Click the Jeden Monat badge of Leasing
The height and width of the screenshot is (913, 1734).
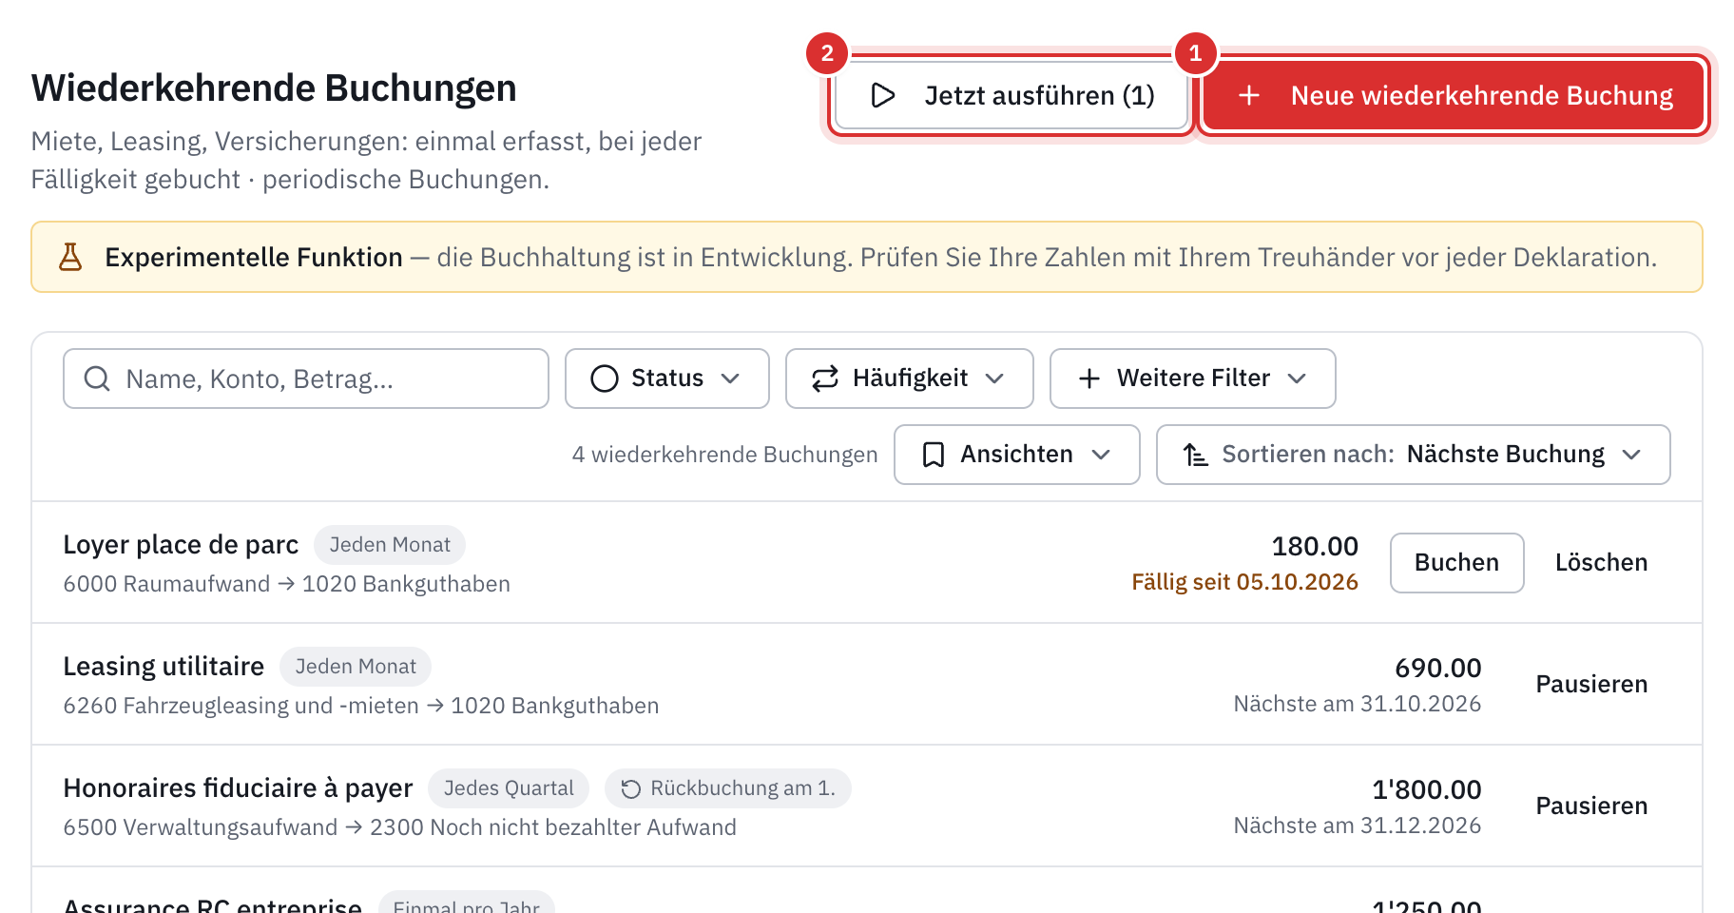pyautogui.click(x=356, y=667)
